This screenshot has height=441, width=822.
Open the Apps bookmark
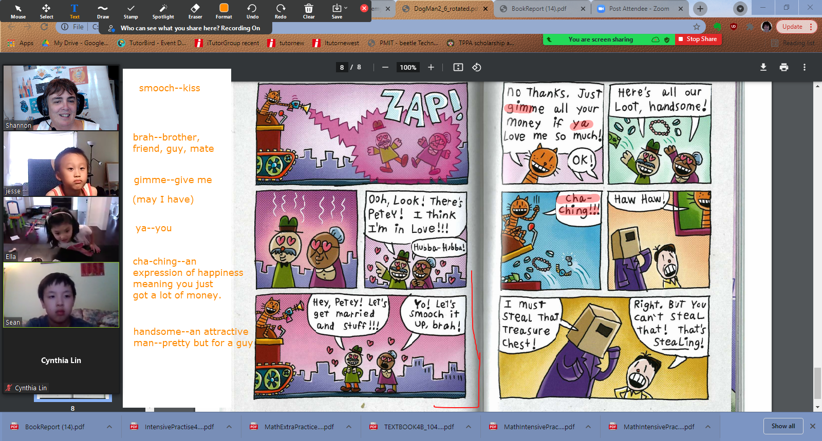[x=21, y=43]
